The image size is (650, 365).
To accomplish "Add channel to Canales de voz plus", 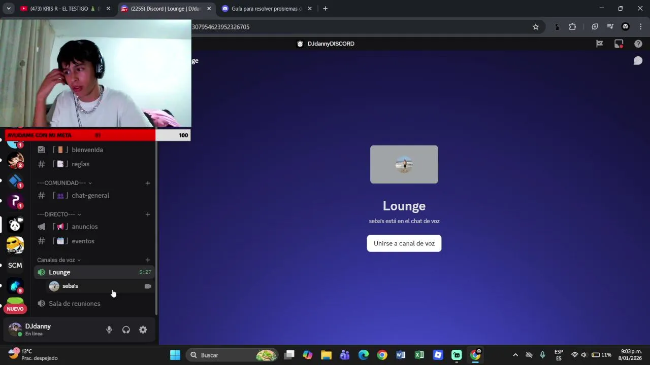I will pyautogui.click(x=148, y=260).
